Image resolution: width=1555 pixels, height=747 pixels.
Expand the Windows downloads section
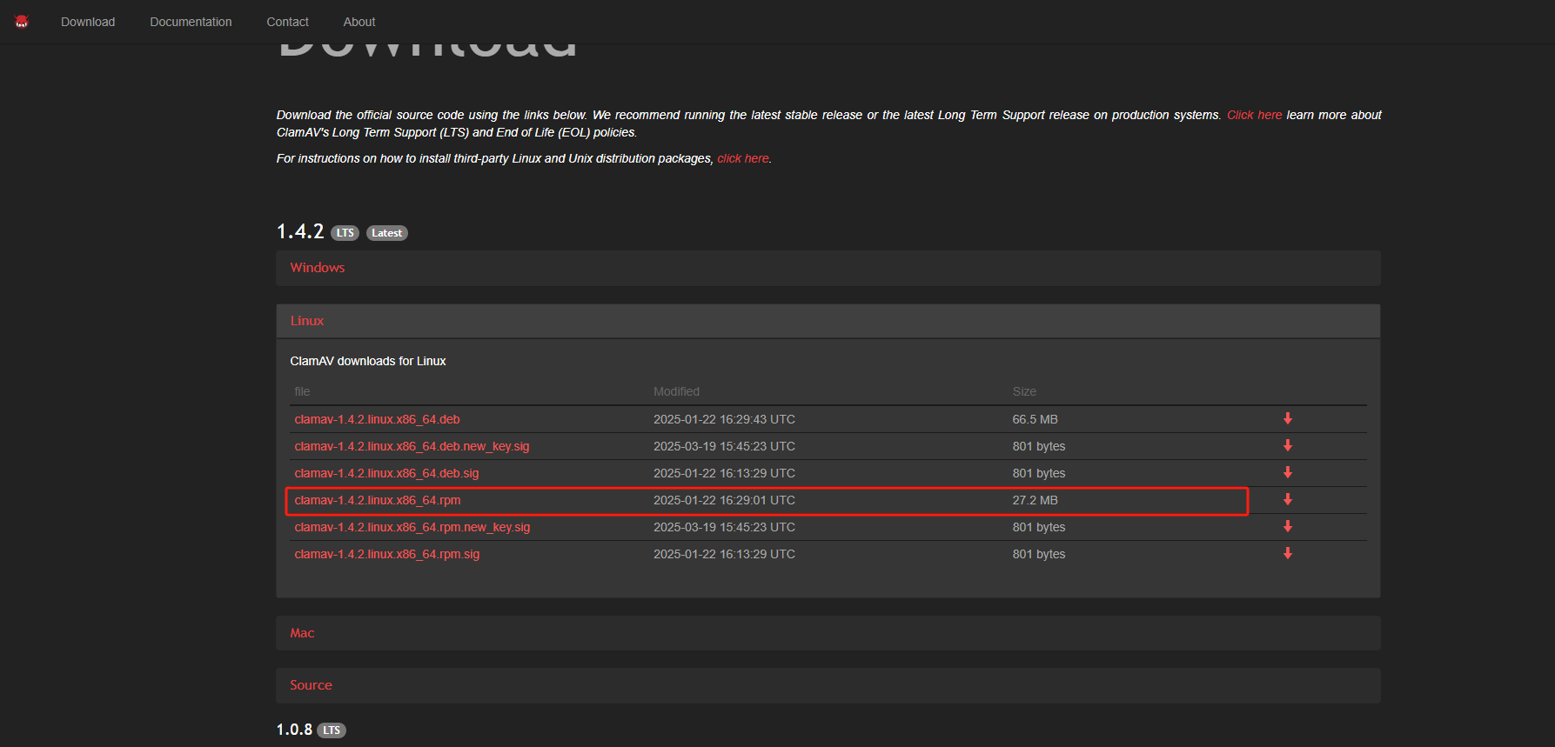pos(828,268)
